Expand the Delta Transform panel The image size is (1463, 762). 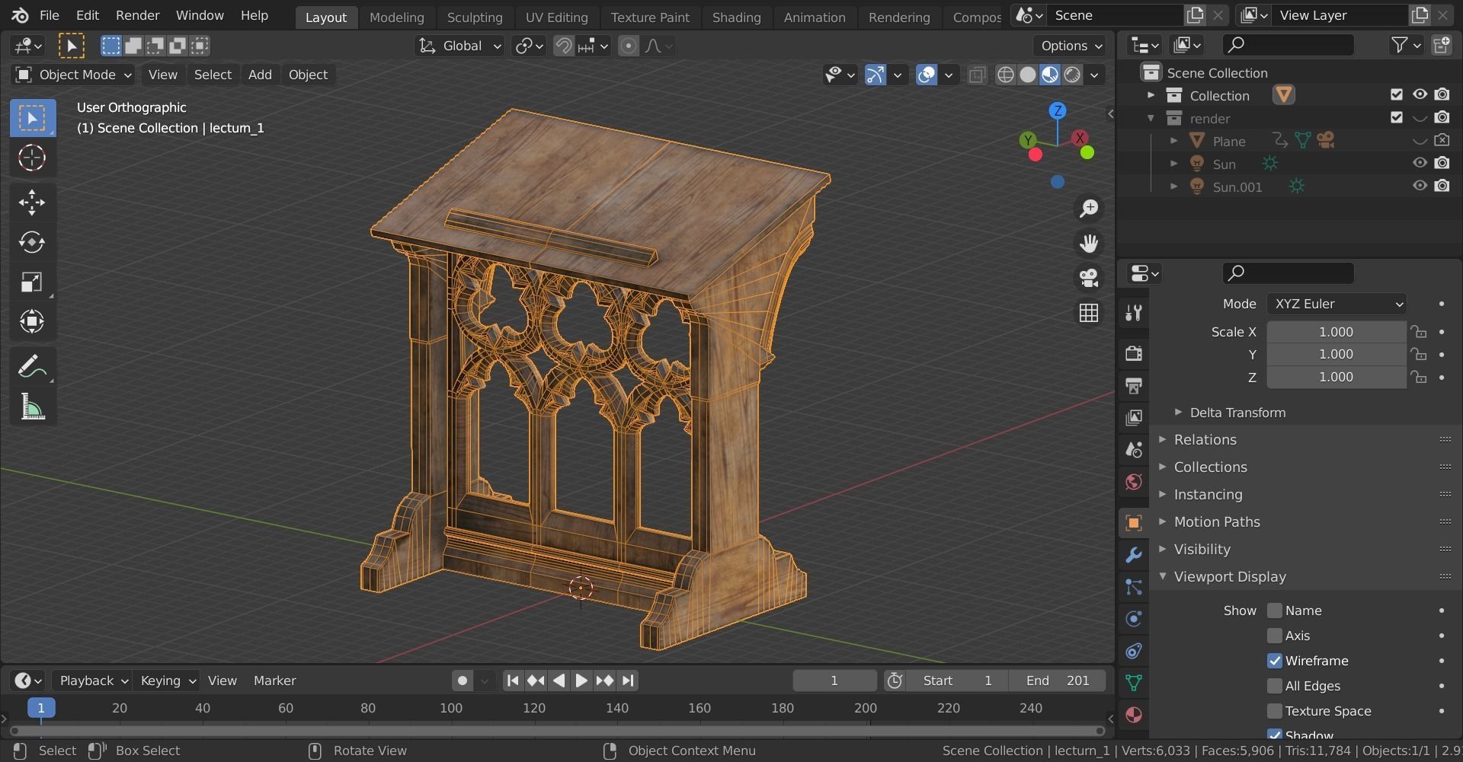pyautogui.click(x=1237, y=413)
